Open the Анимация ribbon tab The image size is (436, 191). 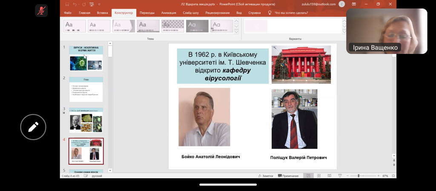coord(169,13)
